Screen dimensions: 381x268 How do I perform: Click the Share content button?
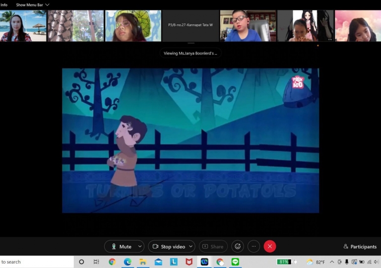click(x=213, y=246)
